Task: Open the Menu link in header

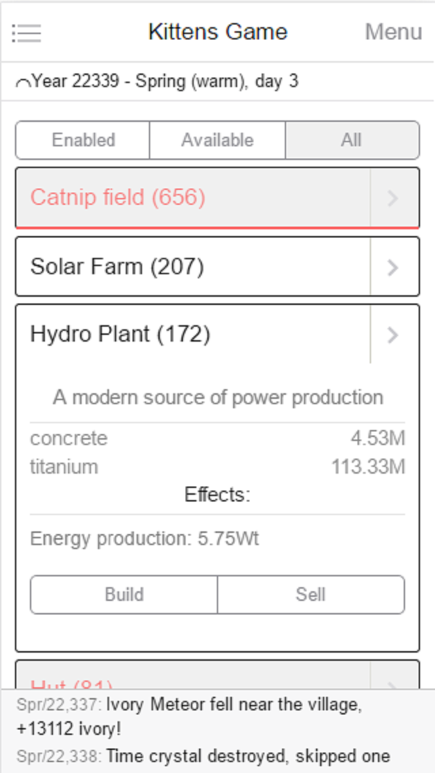Action: pyautogui.click(x=394, y=32)
